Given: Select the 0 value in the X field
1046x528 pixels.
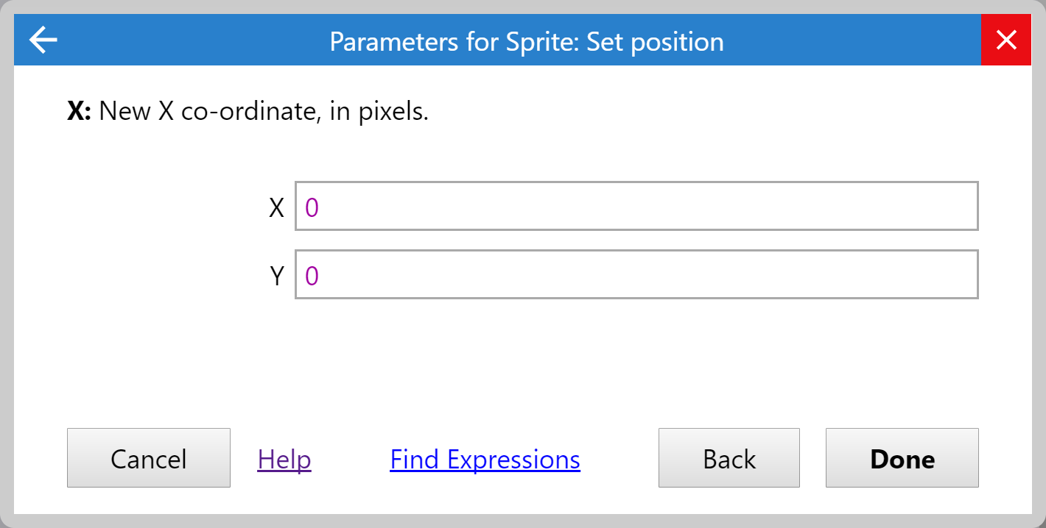Looking at the screenshot, I should pyautogui.click(x=310, y=207).
